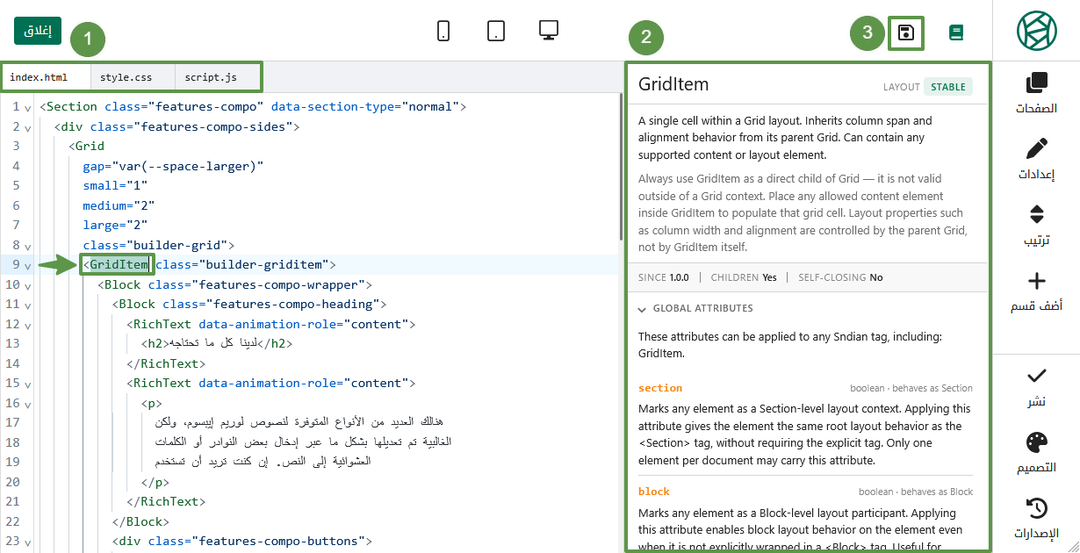
Task: Click the CHILDREN Yes label
Action: (744, 277)
